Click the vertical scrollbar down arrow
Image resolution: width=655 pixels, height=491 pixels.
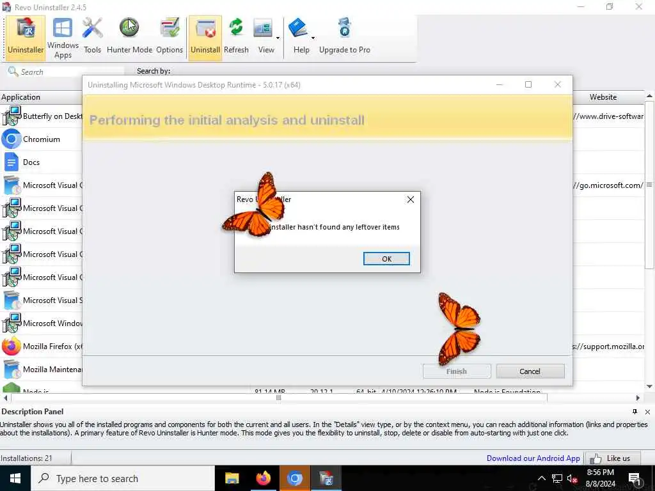650,386
